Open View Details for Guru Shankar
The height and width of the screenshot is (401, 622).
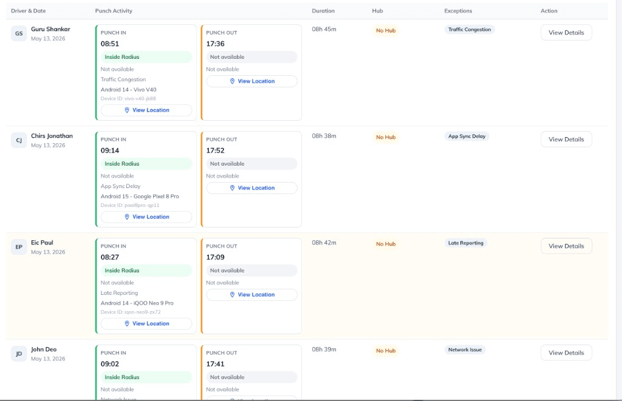[x=566, y=33]
